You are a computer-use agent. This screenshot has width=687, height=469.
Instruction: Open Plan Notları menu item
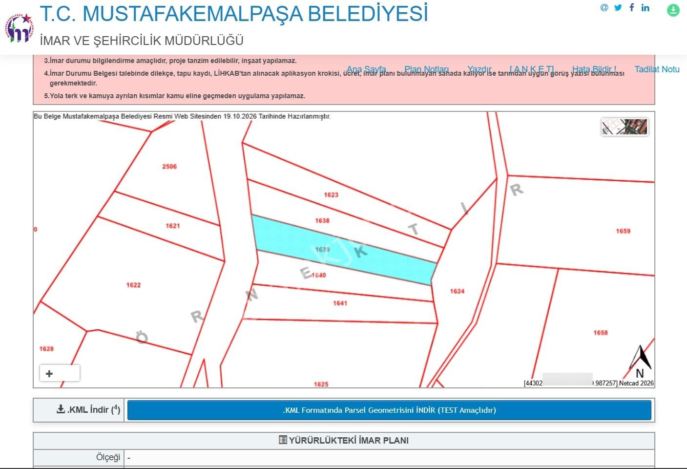click(x=427, y=69)
